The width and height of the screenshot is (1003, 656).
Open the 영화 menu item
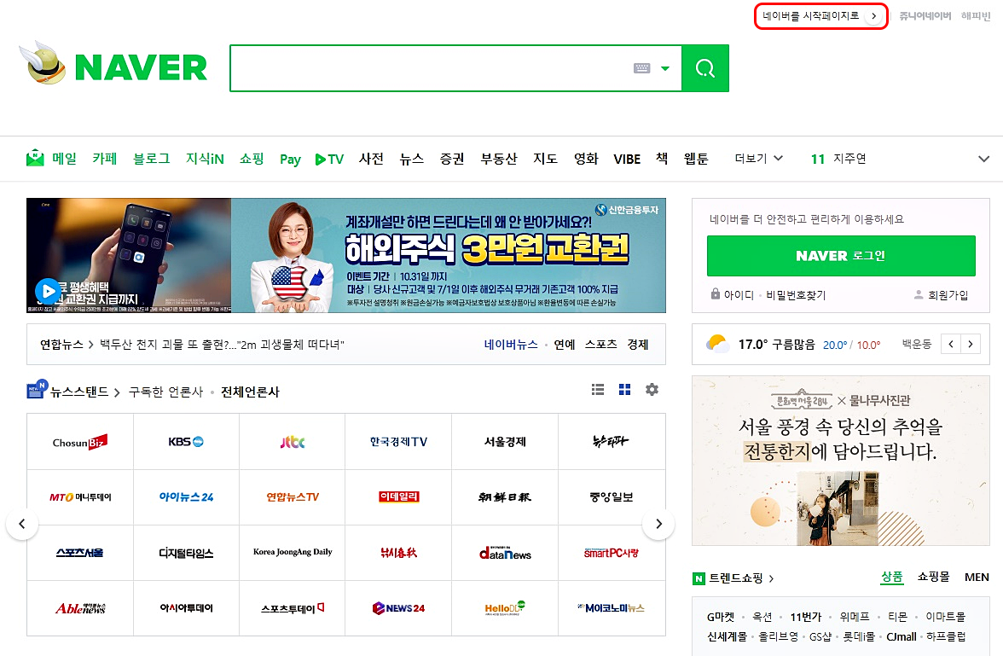point(585,158)
